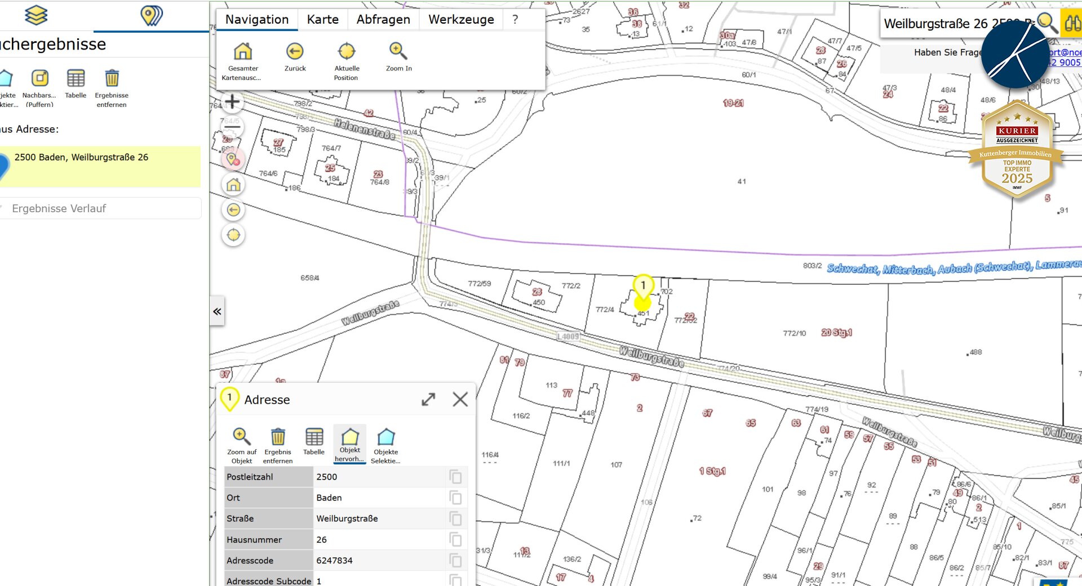Click Zoom In magnifier in Navigation toolbar
1082x586 pixels.
pyautogui.click(x=398, y=52)
